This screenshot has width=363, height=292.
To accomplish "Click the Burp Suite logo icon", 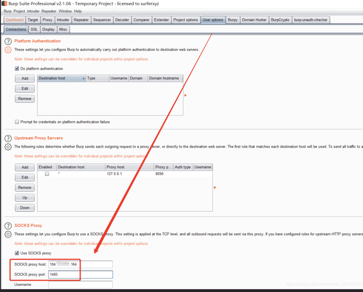I will [4, 3].
